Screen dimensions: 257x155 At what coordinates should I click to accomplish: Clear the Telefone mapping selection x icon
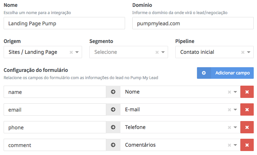[x=229, y=127]
